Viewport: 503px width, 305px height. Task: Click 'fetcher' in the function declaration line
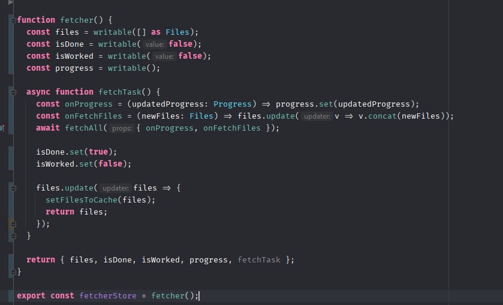tap(77, 20)
